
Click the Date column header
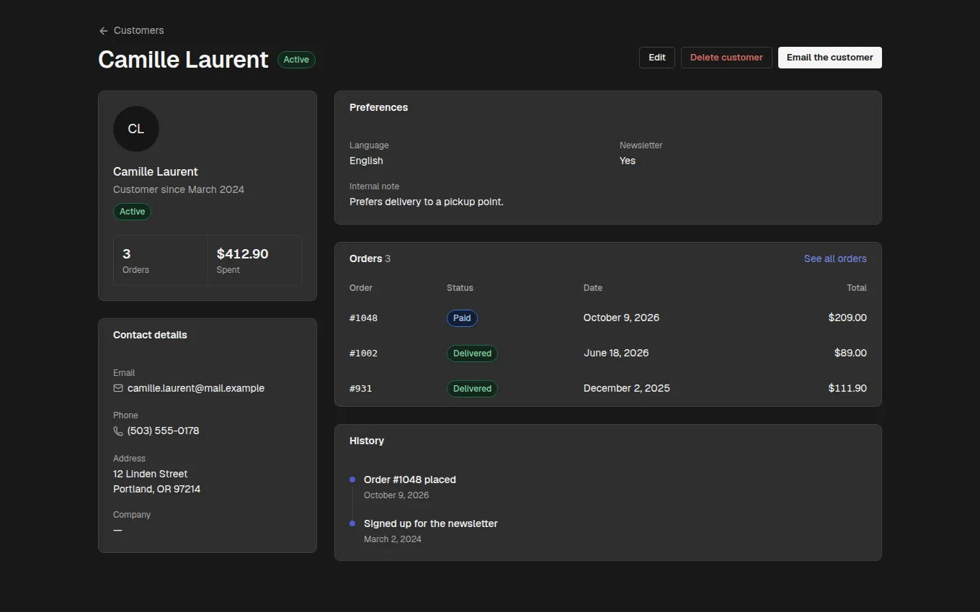click(x=593, y=288)
